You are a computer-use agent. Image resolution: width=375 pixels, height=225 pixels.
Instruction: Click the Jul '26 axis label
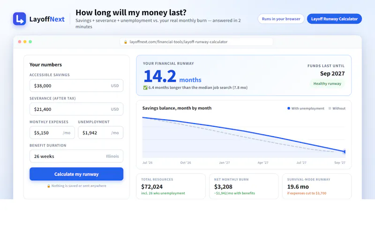147,163
